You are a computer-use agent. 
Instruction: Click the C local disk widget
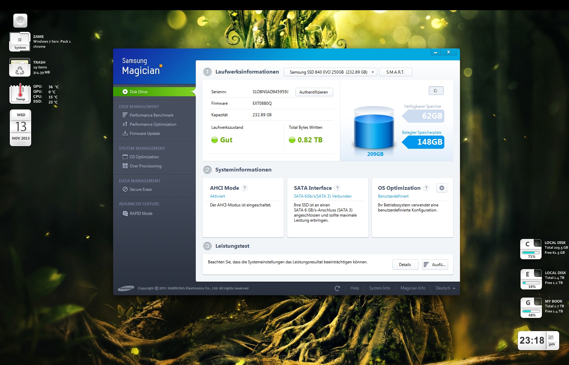531,249
